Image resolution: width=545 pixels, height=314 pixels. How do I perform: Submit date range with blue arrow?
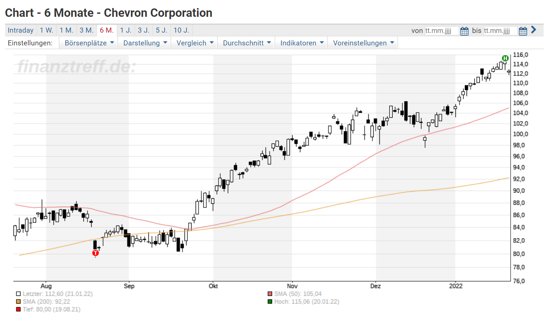coord(534,30)
